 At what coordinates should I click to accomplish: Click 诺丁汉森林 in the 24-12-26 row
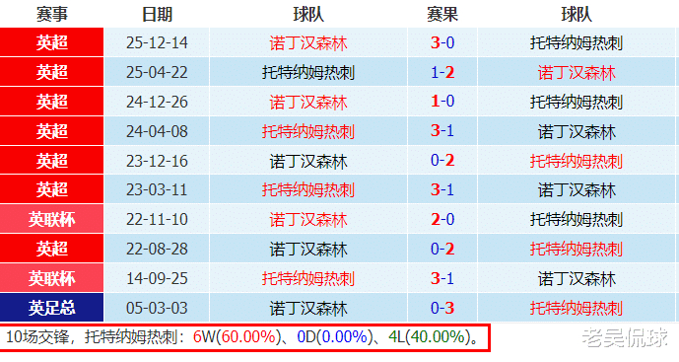pos(308,103)
